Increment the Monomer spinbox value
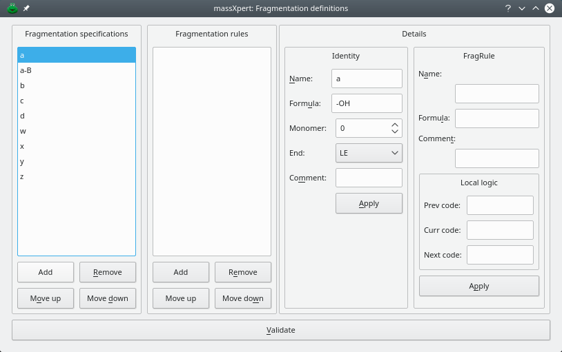 pos(395,125)
